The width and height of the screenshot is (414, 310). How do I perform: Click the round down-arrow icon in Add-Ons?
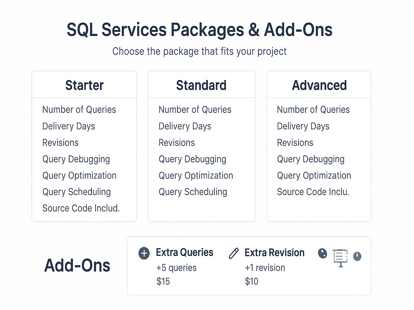pos(357,256)
